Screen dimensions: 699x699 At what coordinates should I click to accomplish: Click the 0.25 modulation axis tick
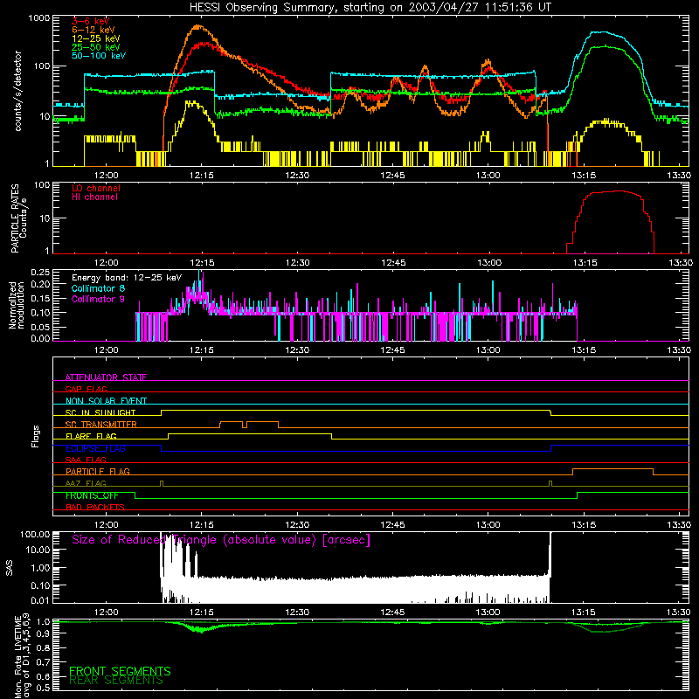pyautogui.click(x=40, y=272)
